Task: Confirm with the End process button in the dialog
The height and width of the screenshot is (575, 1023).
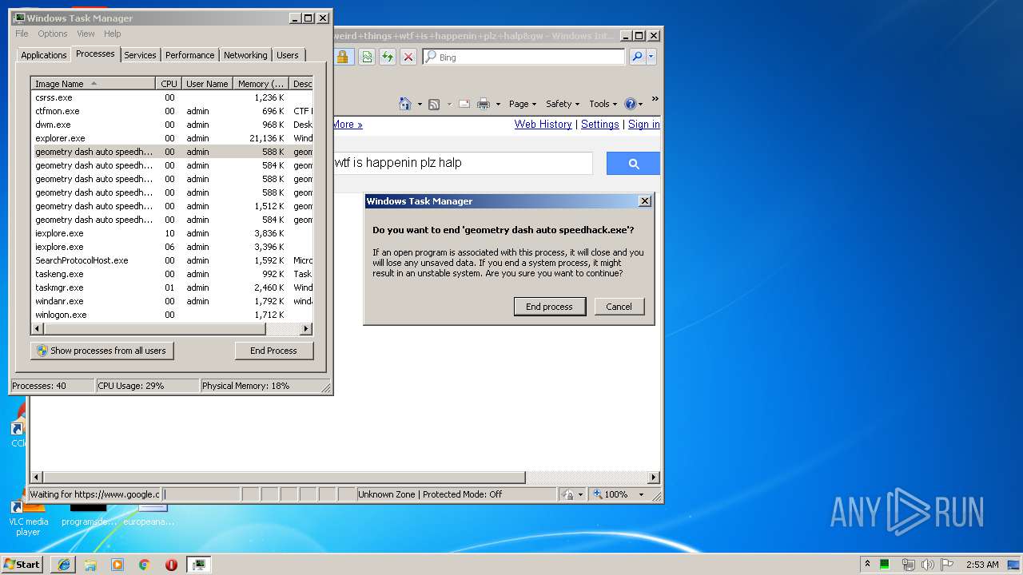Action: 550,307
